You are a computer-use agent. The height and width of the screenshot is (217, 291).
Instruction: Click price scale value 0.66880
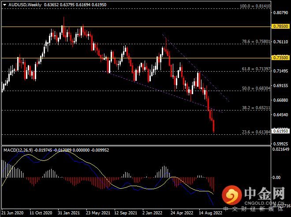coord(280,100)
